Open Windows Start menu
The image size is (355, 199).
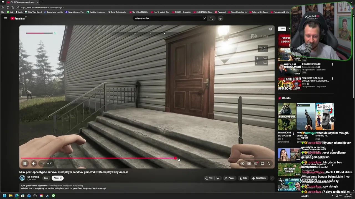click(4, 196)
